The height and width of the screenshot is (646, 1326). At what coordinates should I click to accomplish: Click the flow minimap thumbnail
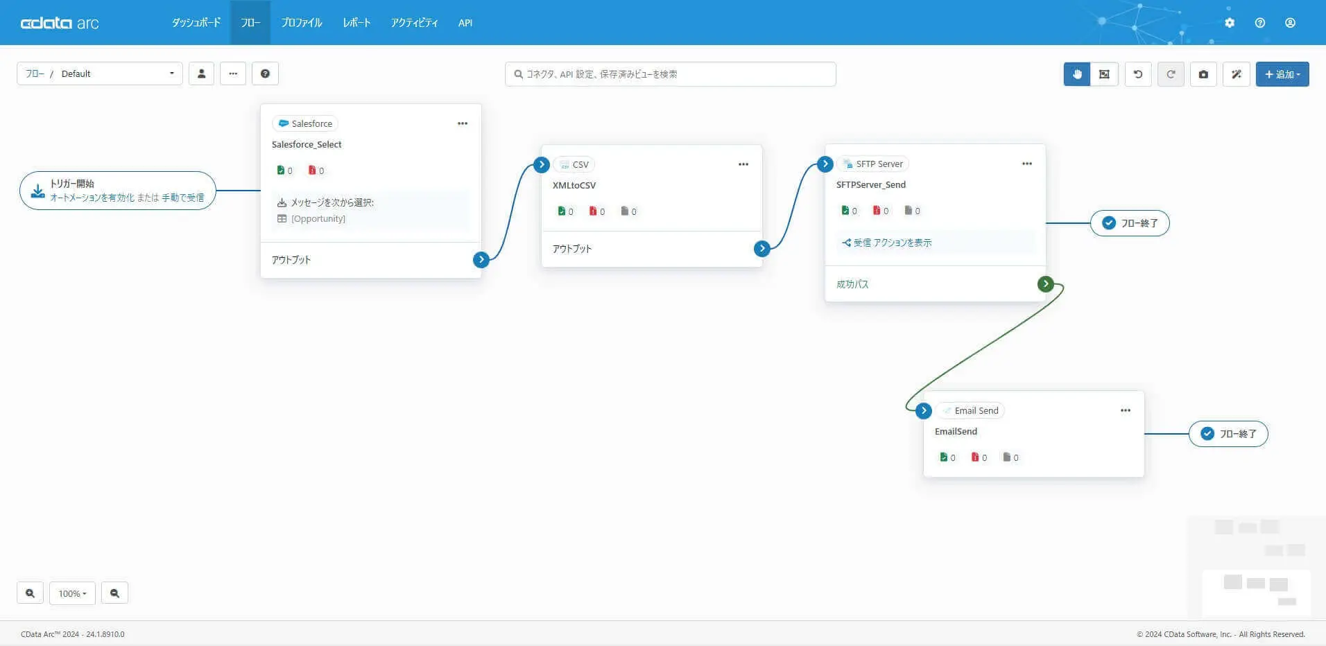[x=1256, y=567]
